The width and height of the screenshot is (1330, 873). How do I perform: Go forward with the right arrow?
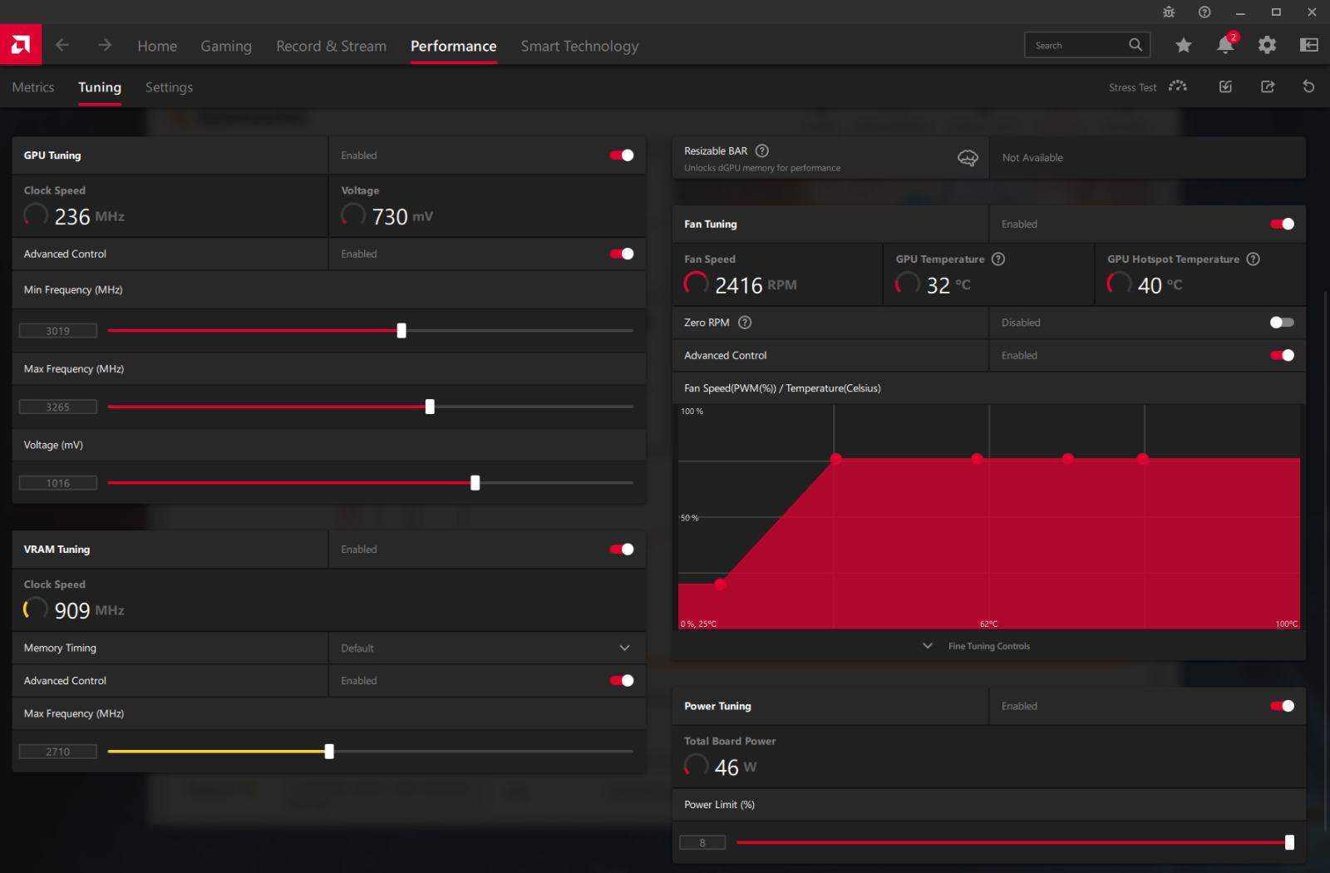[x=105, y=45]
